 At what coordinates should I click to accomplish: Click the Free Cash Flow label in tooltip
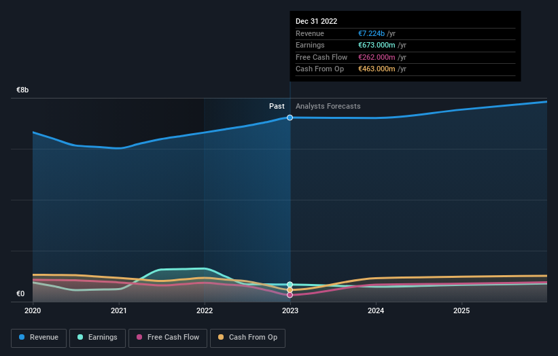pyautogui.click(x=321, y=57)
